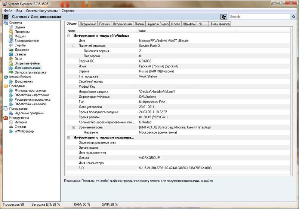Viewport: 299px width, 209px height.
Task: Click the Фильтры протоколов puzzle icon
Action: 11,91
